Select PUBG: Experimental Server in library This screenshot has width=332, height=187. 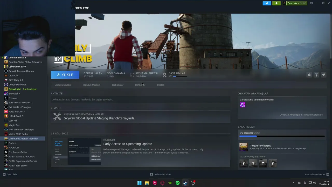coord(22,161)
